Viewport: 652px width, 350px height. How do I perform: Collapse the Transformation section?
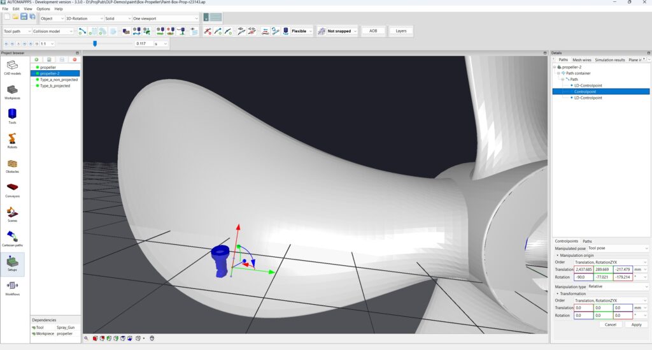point(558,294)
